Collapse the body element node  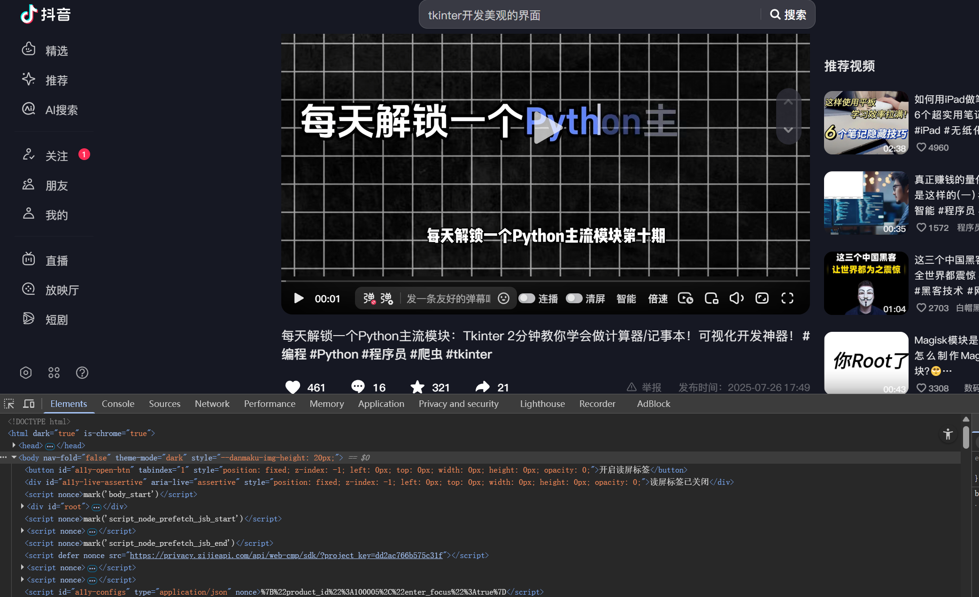point(14,457)
